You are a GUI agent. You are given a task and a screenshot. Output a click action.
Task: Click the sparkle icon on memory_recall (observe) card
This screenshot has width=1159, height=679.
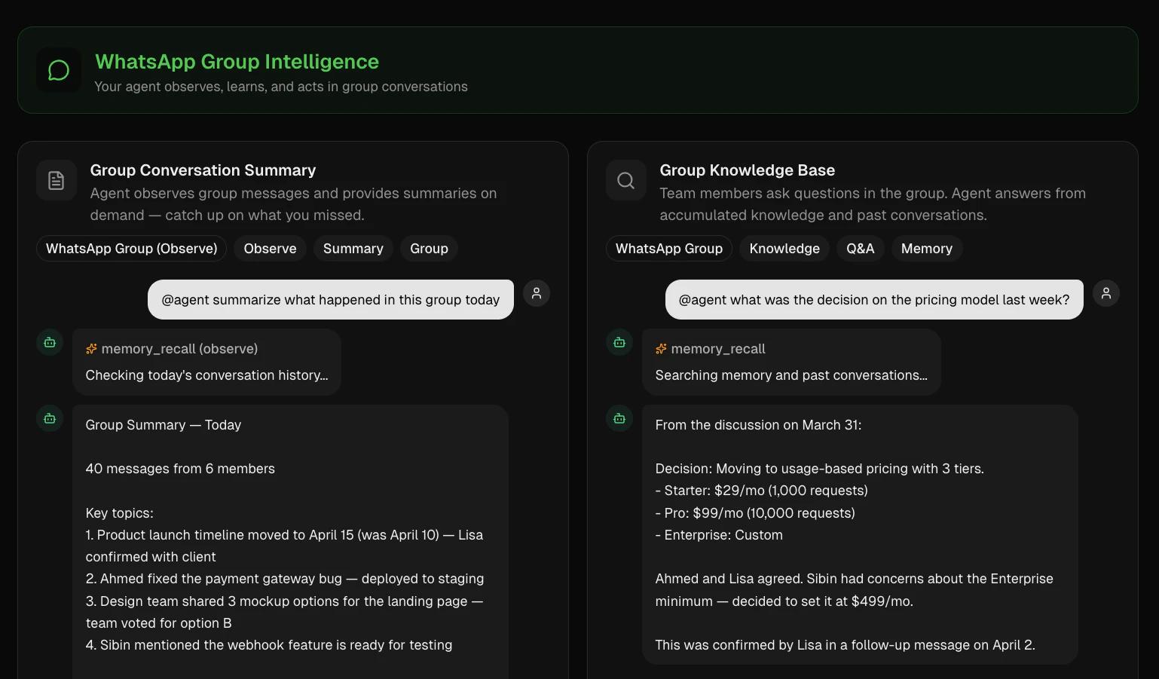pos(91,348)
